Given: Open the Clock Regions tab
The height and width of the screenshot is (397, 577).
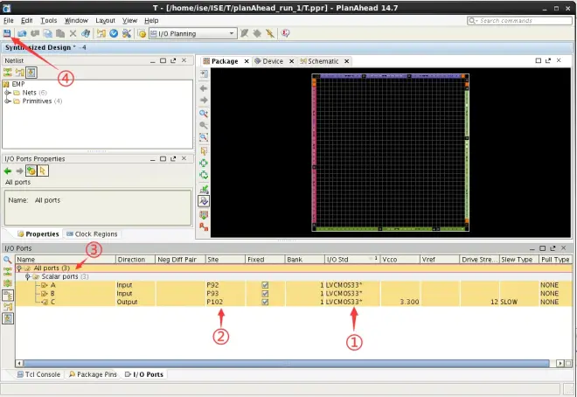Looking at the screenshot, I should [95, 234].
